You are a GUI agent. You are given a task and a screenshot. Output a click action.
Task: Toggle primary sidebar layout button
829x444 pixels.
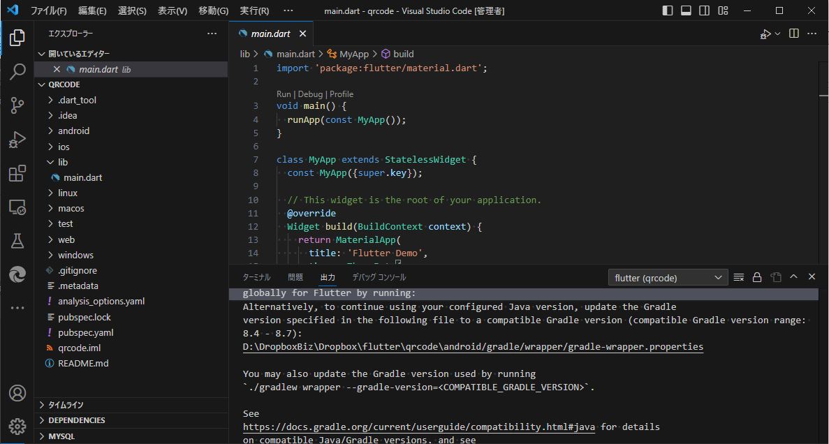tap(668, 10)
